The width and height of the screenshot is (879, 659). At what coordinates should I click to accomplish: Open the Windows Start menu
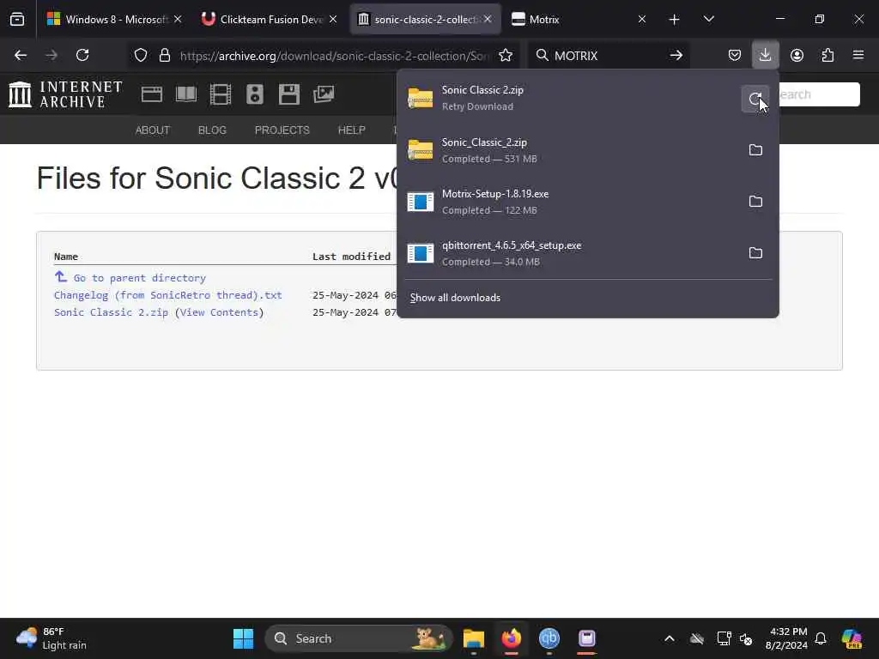click(243, 638)
